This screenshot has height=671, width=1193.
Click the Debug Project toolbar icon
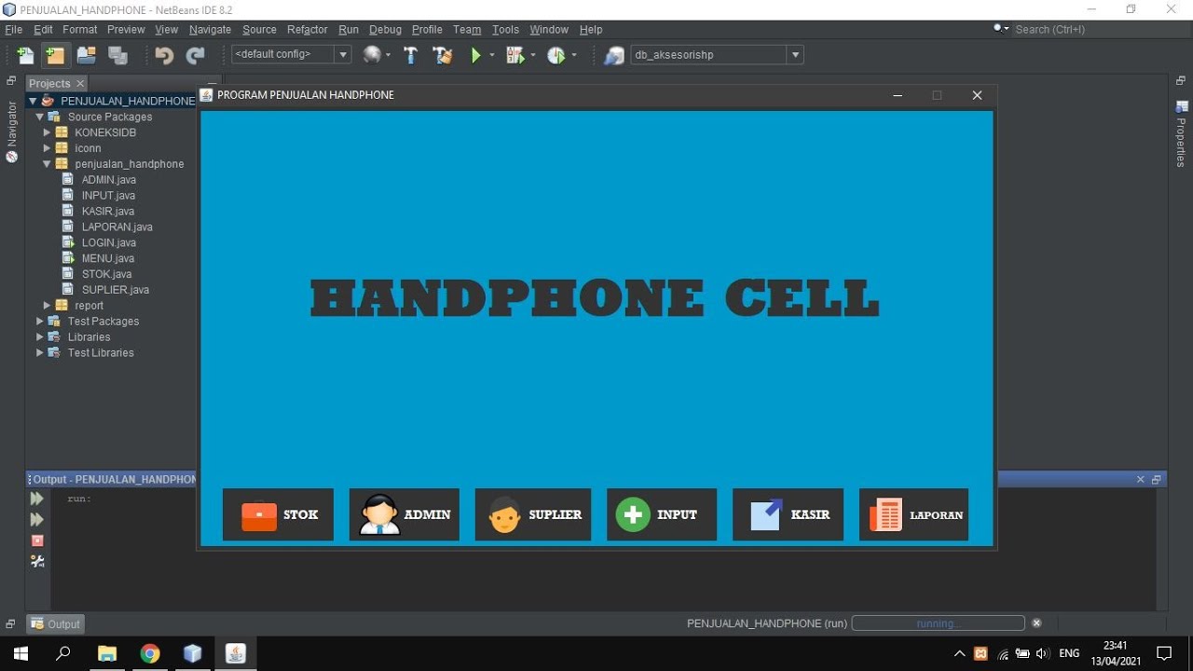coord(515,55)
